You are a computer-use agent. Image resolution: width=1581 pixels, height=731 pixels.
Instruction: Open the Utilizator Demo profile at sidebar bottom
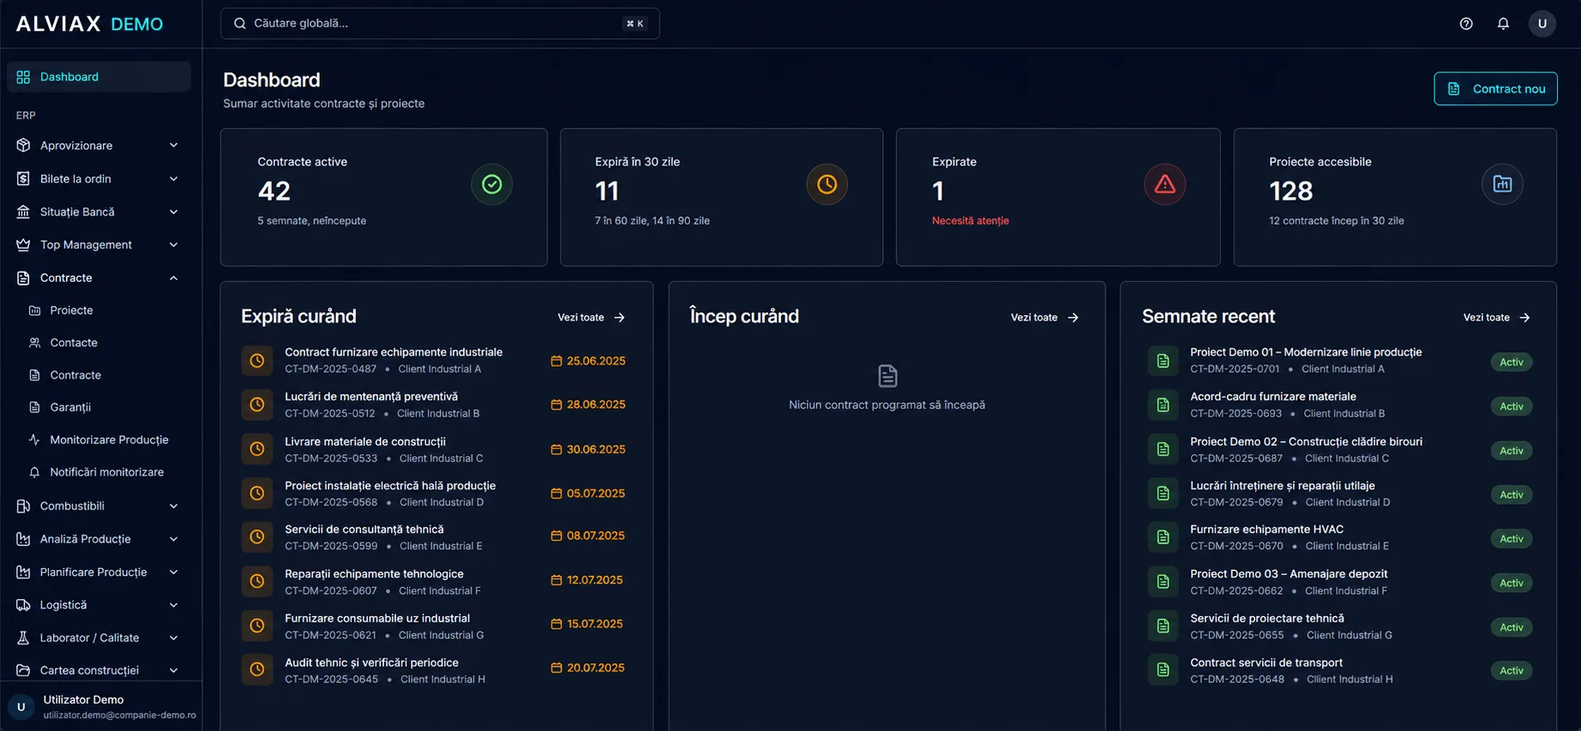101,706
